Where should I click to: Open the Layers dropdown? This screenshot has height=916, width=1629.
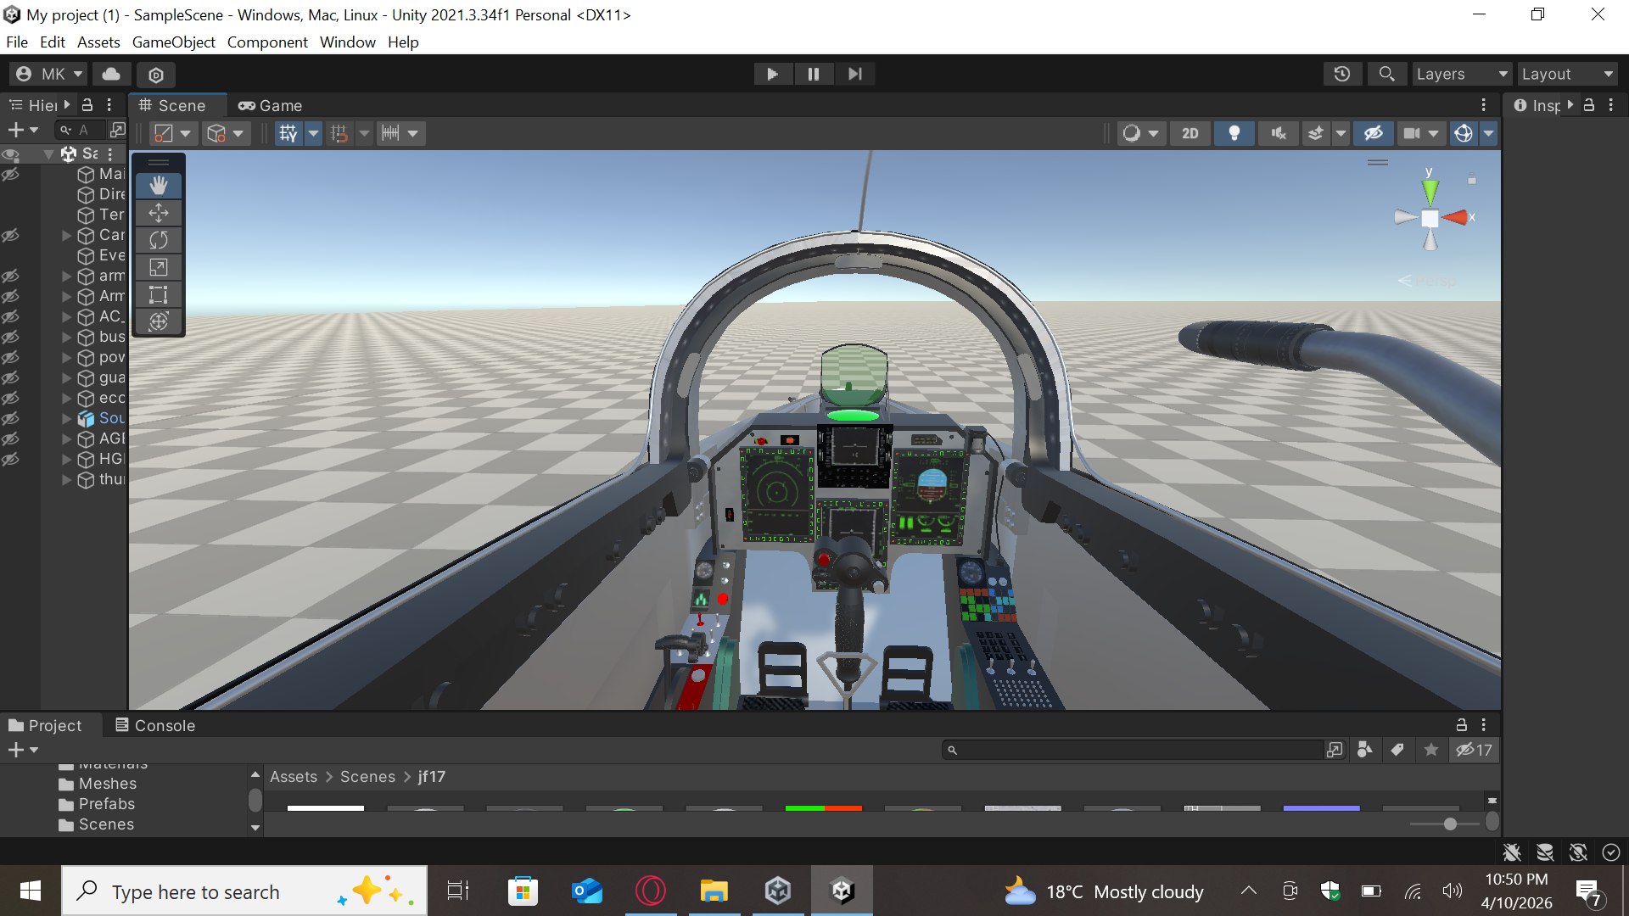pyautogui.click(x=1461, y=74)
